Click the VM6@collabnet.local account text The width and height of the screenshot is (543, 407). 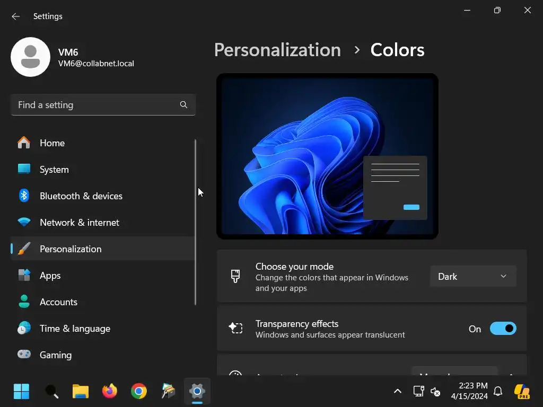pyautogui.click(x=96, y=64)
